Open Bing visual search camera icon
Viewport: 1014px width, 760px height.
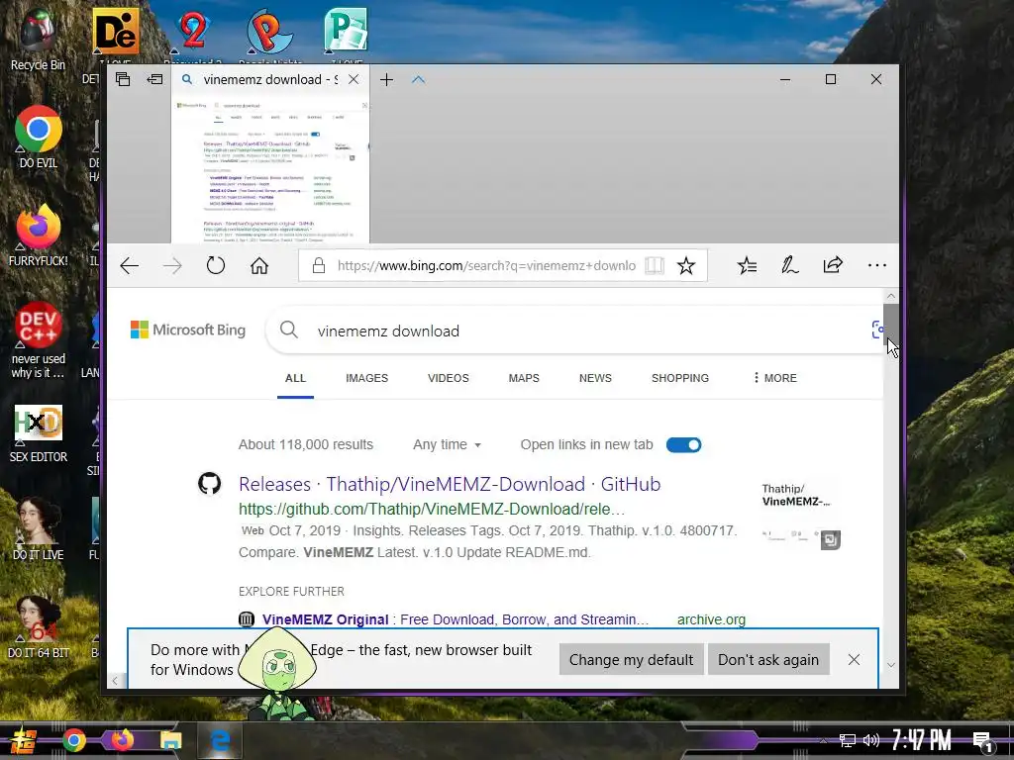(877, 331)
